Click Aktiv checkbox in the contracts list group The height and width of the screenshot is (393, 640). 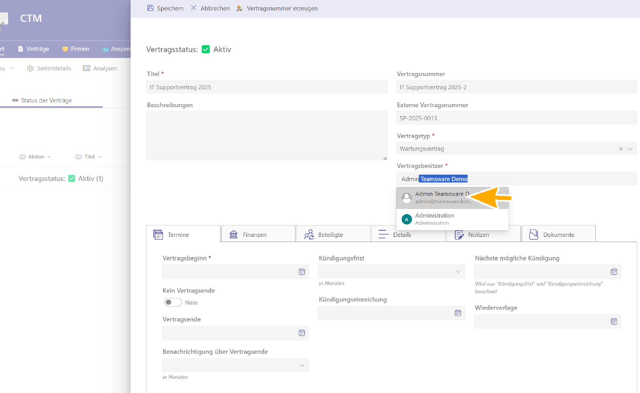tap(72, 179)
